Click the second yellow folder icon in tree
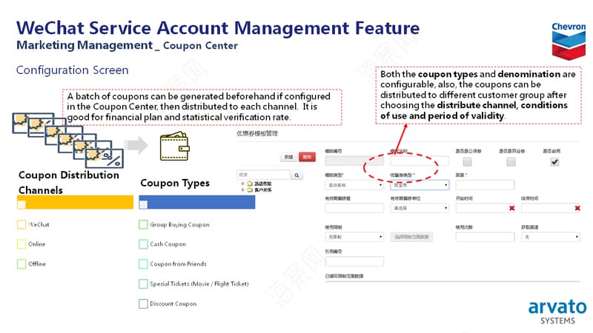This screenshot has height=333, width=593. [250, 190]
